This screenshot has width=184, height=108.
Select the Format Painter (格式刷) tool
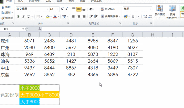coord(7,18)
